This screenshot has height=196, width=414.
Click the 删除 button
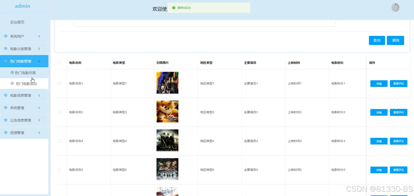[x=395, y=40]
